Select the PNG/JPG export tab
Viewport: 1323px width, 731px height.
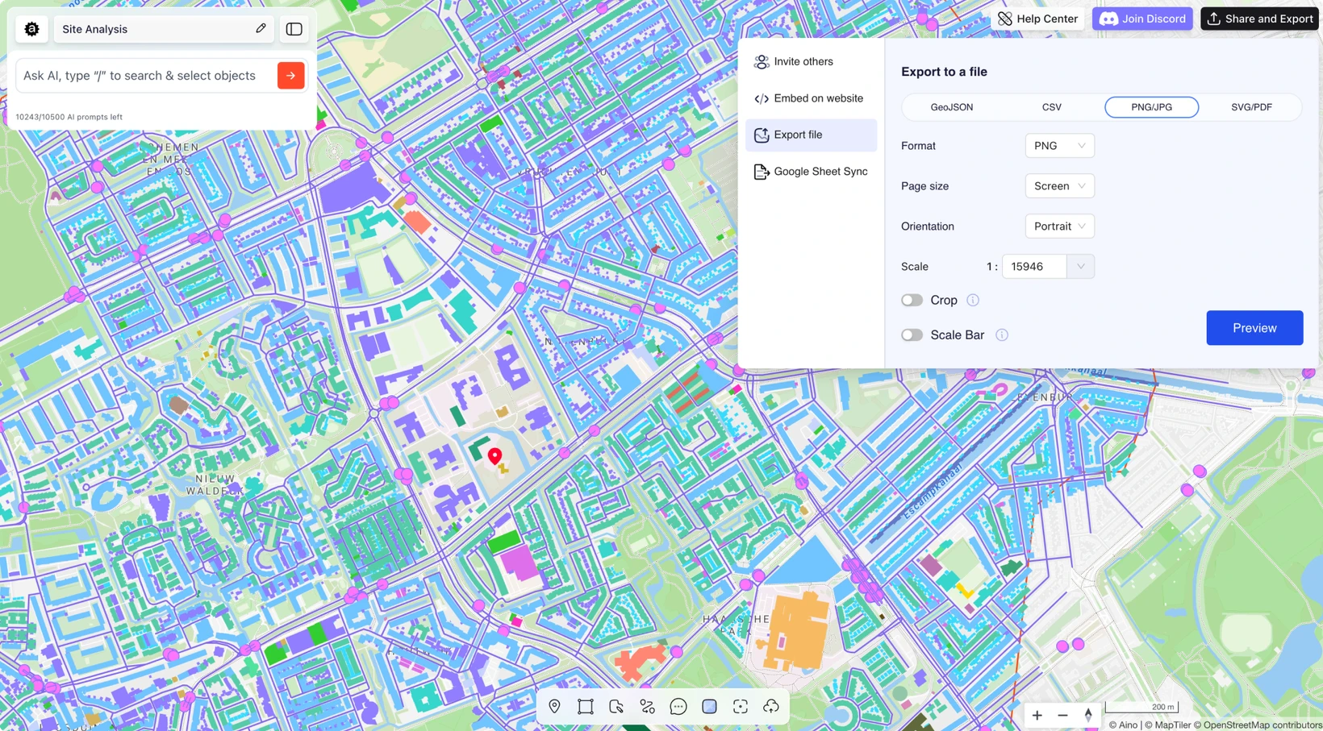click(x=1151, y=107)
